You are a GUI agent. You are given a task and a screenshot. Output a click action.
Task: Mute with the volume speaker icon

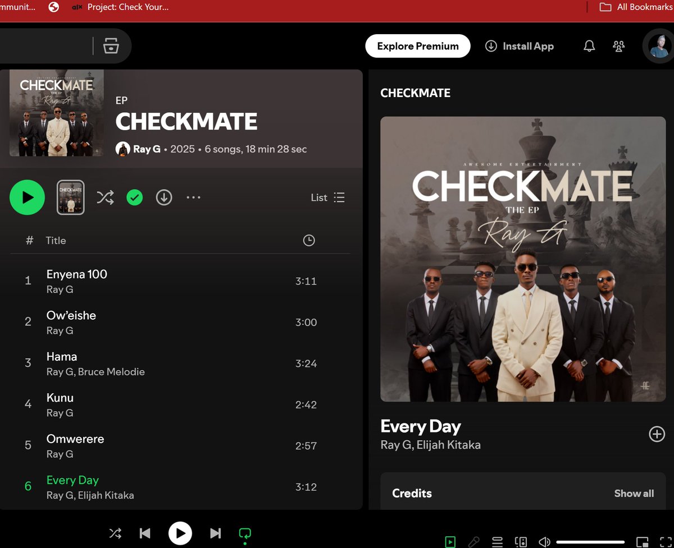pyautogui.click(x=544, y=542)
